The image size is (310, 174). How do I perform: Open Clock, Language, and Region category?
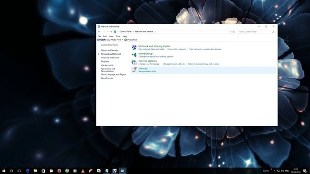113,74
